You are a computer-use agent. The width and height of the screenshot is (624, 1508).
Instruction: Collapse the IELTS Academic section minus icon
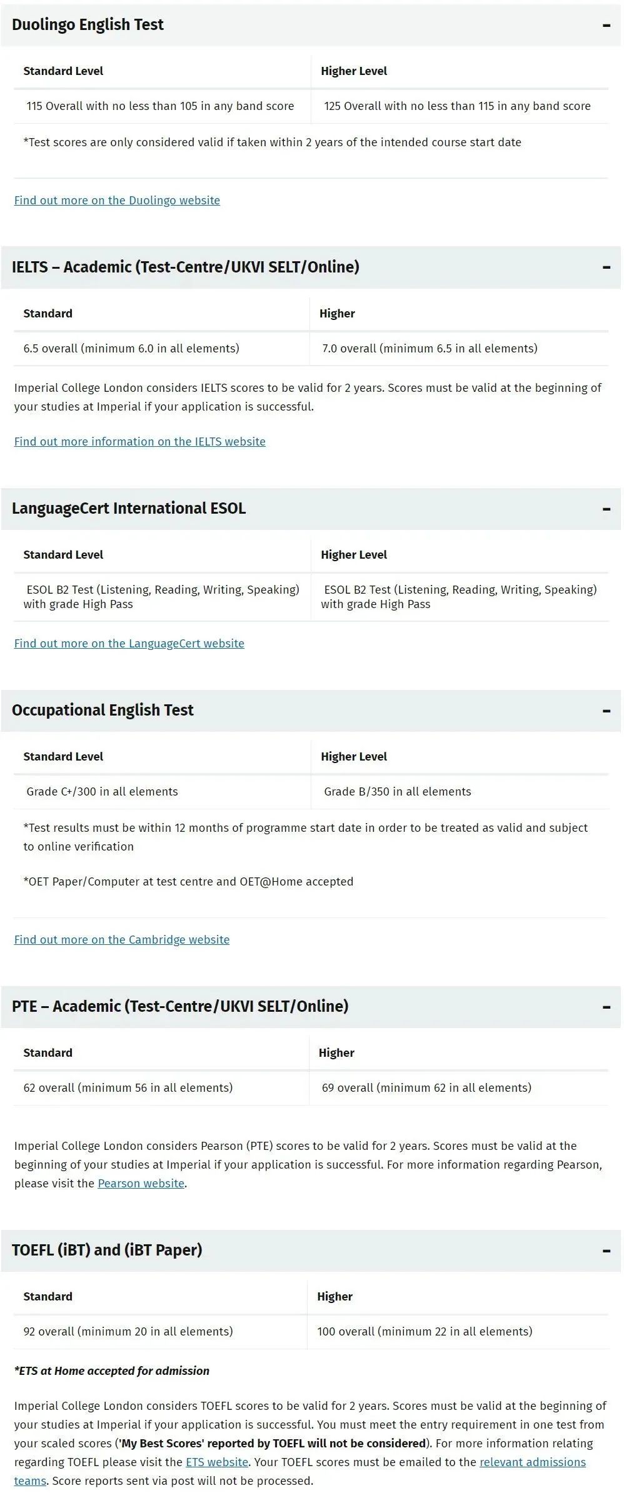click(x=606, y=267)
